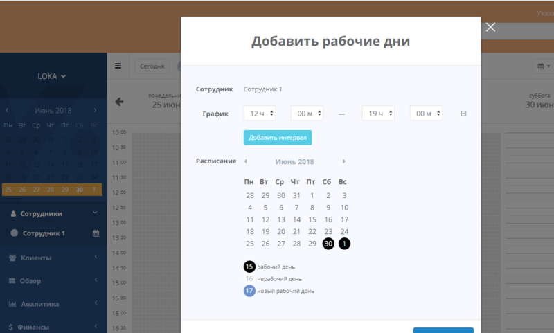Open the start hour dropdown showing 12 ч
The height and width of the screenshot is (333, 554).
click(260, 114)
